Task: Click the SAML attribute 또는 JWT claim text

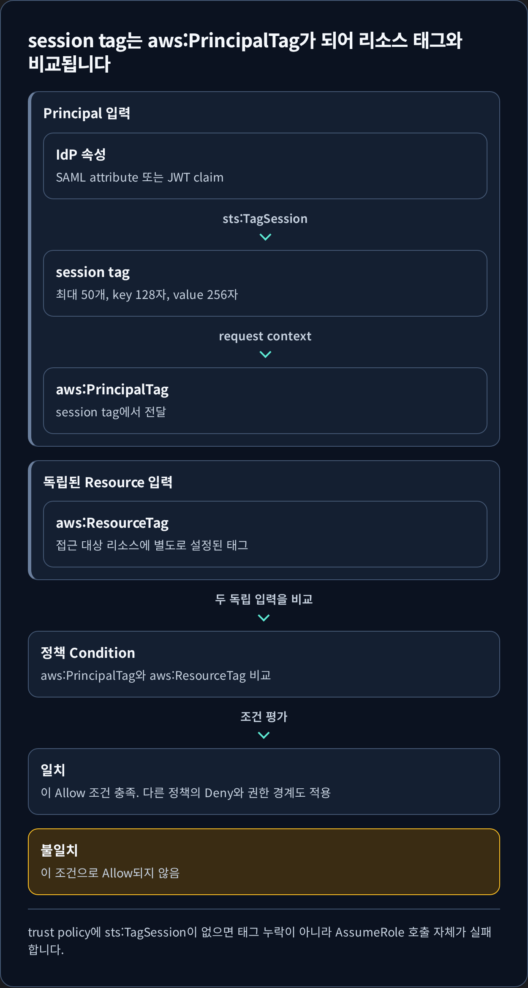Action: [140, 177]
